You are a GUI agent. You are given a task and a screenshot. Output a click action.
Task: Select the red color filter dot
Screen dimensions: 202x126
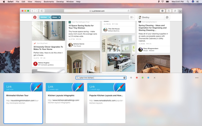137,78
